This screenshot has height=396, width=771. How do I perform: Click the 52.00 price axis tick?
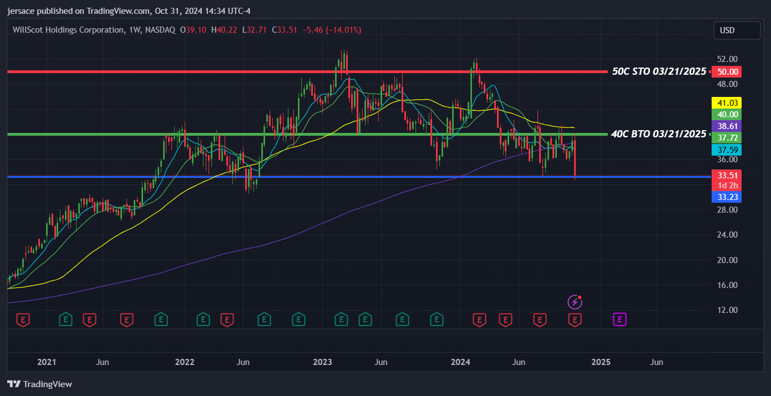[727, 59]
